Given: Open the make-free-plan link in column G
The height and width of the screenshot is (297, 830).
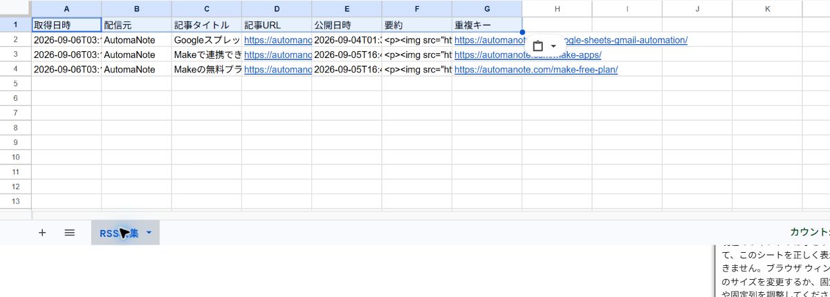Looking at the screenshot, I should coord(536,69).
